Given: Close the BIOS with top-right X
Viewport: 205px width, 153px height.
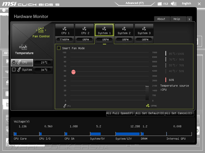Looking at the screenshot, I should [199, 4].
